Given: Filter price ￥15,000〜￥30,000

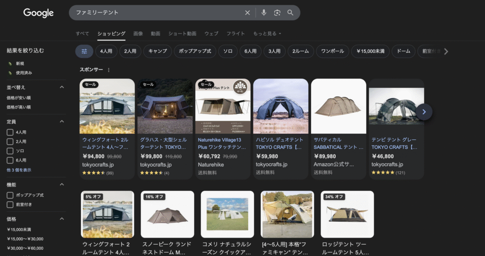Looking at the screenshot, I should pyautogui.click(x=25, y=239).
